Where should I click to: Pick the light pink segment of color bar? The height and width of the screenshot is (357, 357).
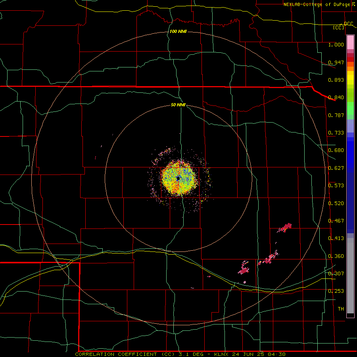pos(350,42)
